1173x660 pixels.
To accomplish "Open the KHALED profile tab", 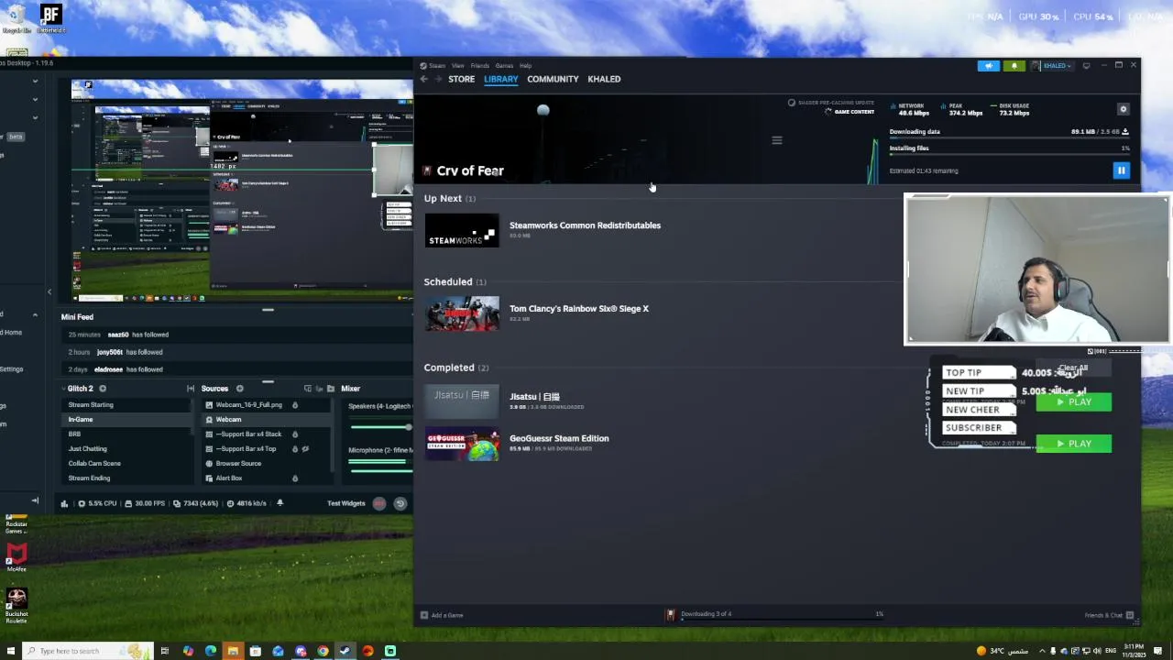I will [x=604, y=79].
